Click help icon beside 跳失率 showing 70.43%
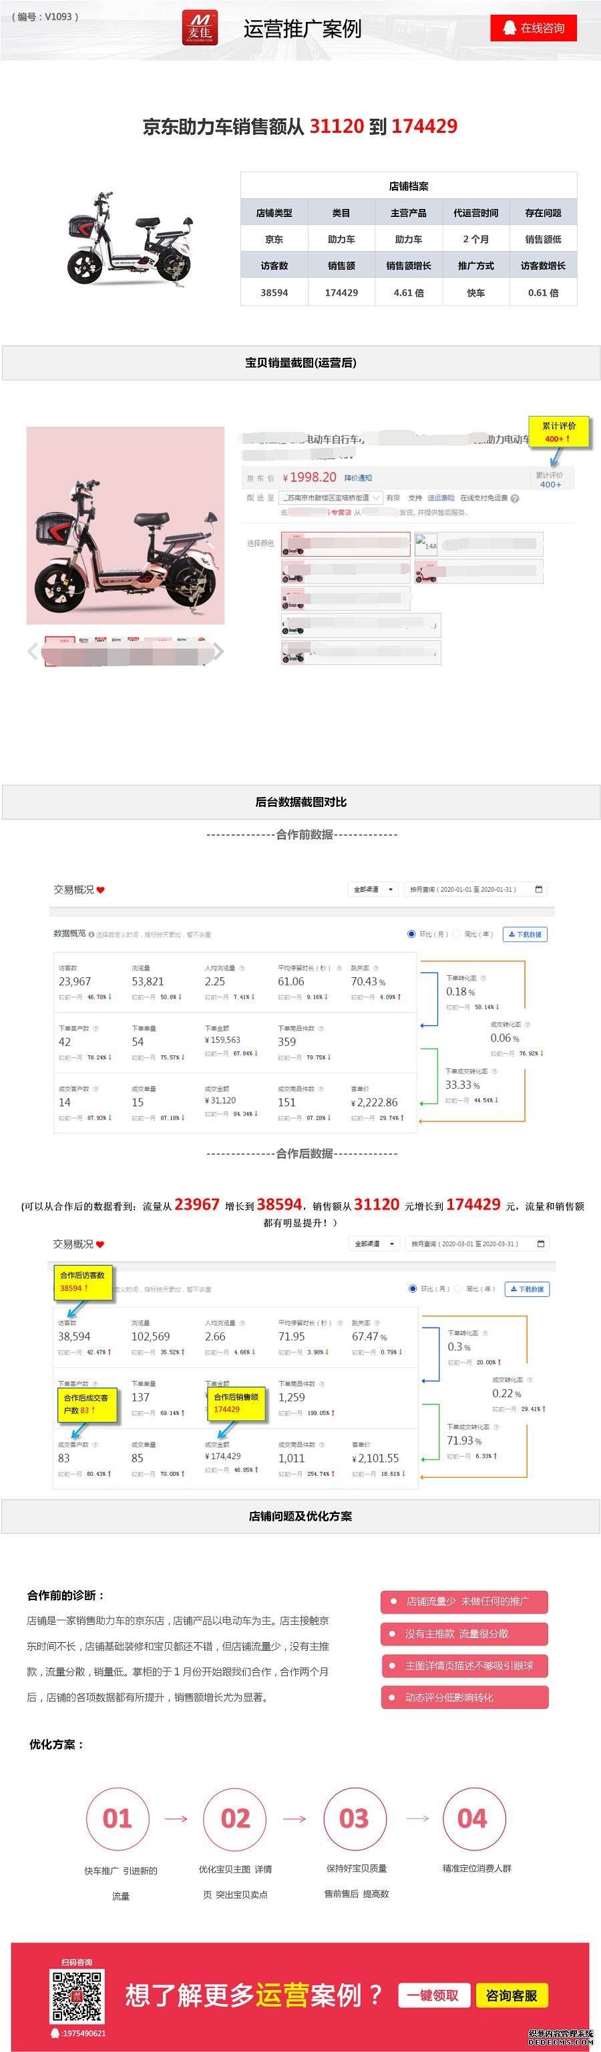The image size is (601, 2052). coord(376,968)
